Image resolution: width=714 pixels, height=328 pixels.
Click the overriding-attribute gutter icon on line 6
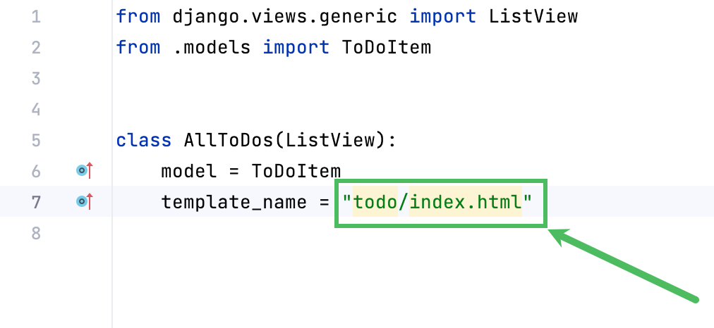tap(84, 170)
